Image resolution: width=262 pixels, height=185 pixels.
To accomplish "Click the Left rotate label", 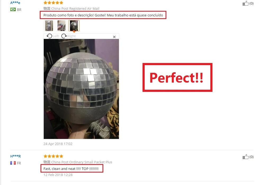I will 56,36.
